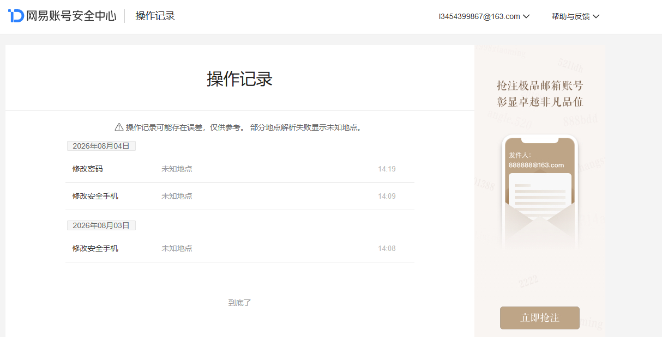The image size is (662, 337).
Task: Click the 立即抢注 button
Action: tap(540, 318)
